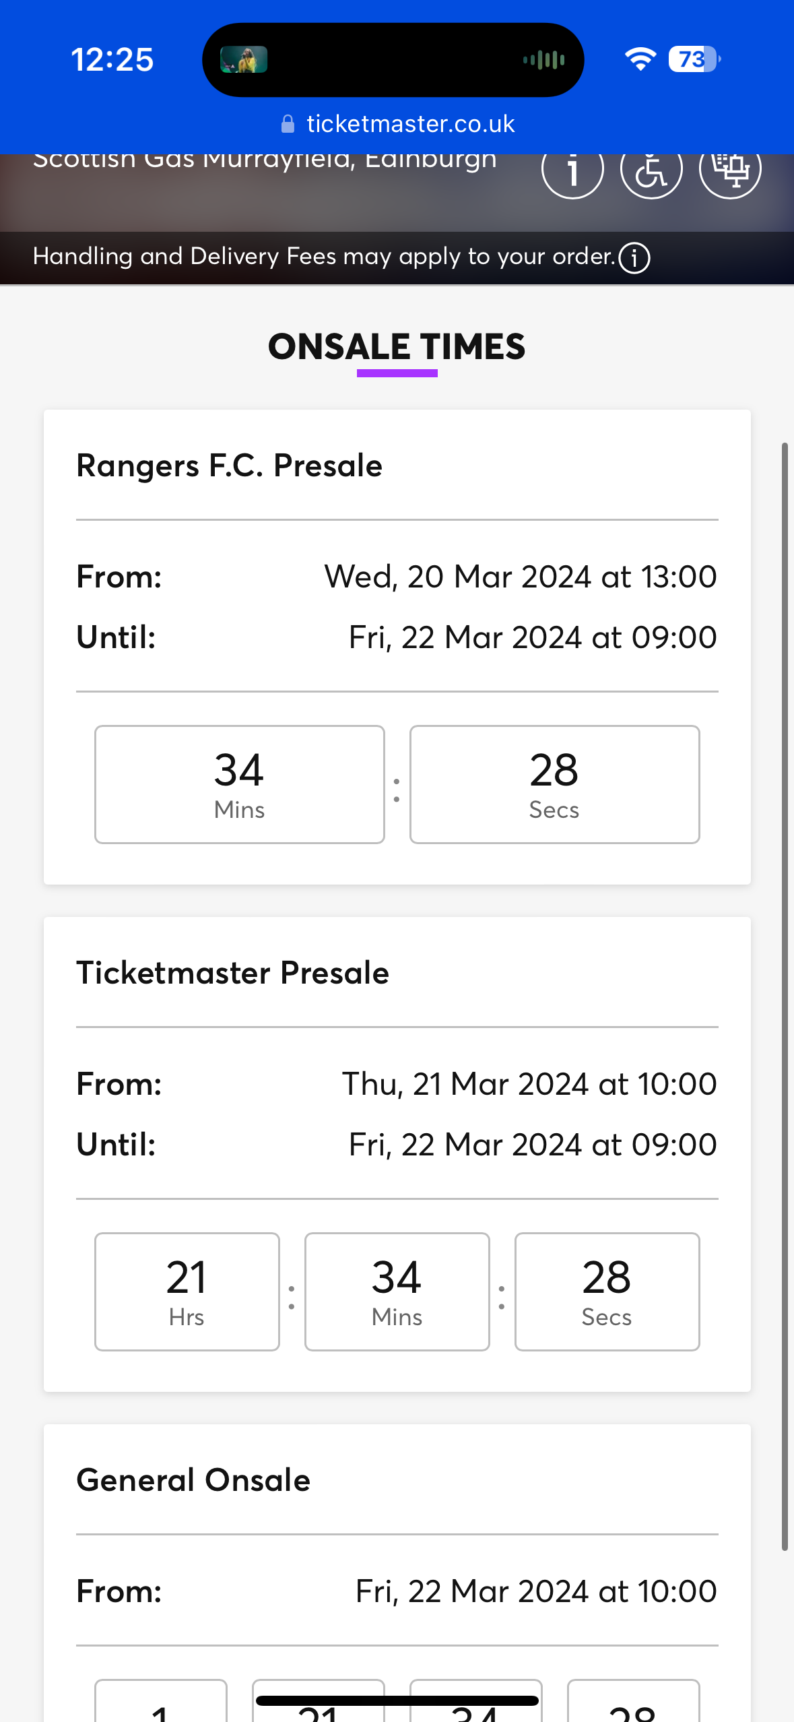Screen dimensions: 794x1722
Task: Tap the battery indicator showing 73
Action: coord(694,59)
